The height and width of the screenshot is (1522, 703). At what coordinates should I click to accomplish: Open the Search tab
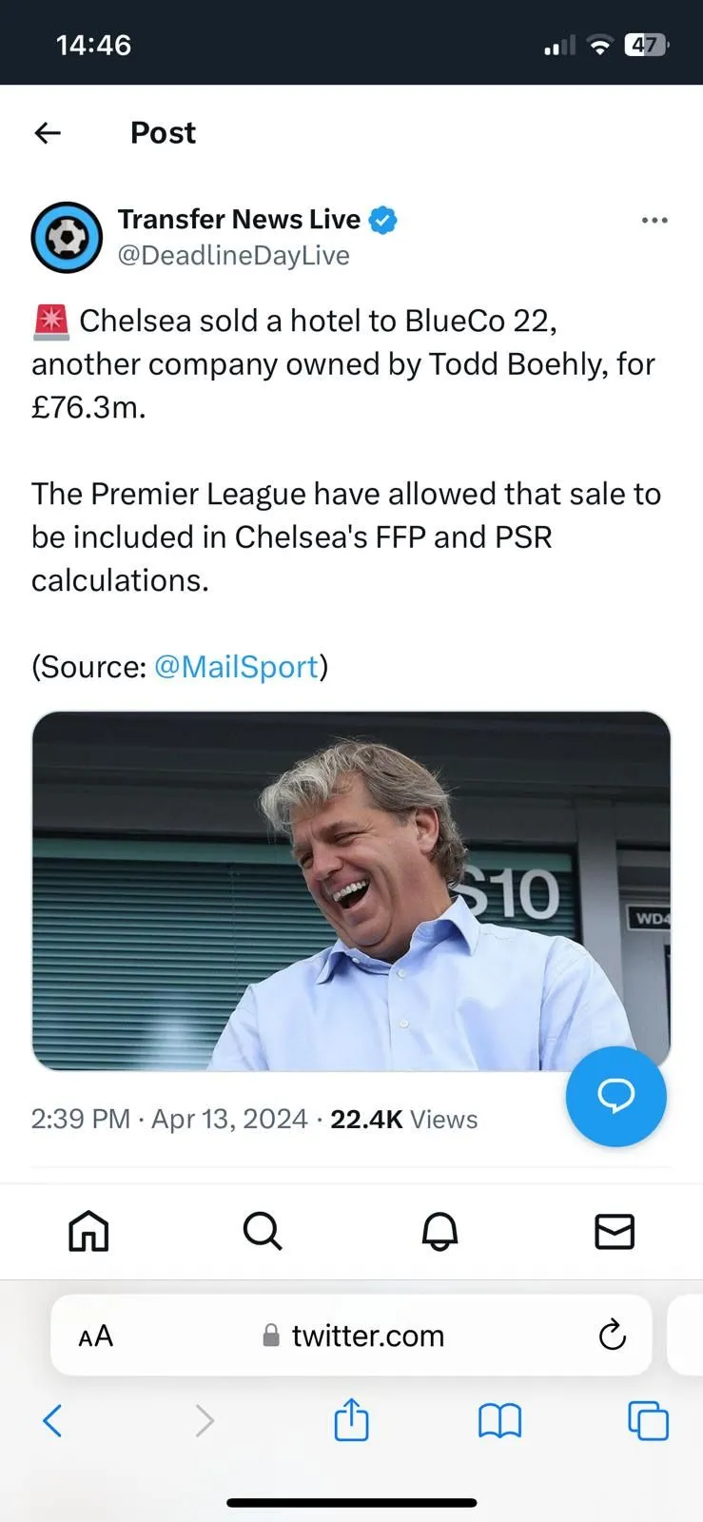263,1231
